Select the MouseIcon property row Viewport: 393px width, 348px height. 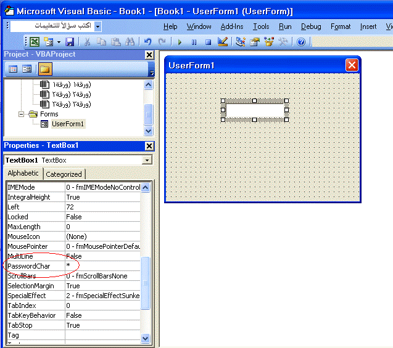point(73,237)
